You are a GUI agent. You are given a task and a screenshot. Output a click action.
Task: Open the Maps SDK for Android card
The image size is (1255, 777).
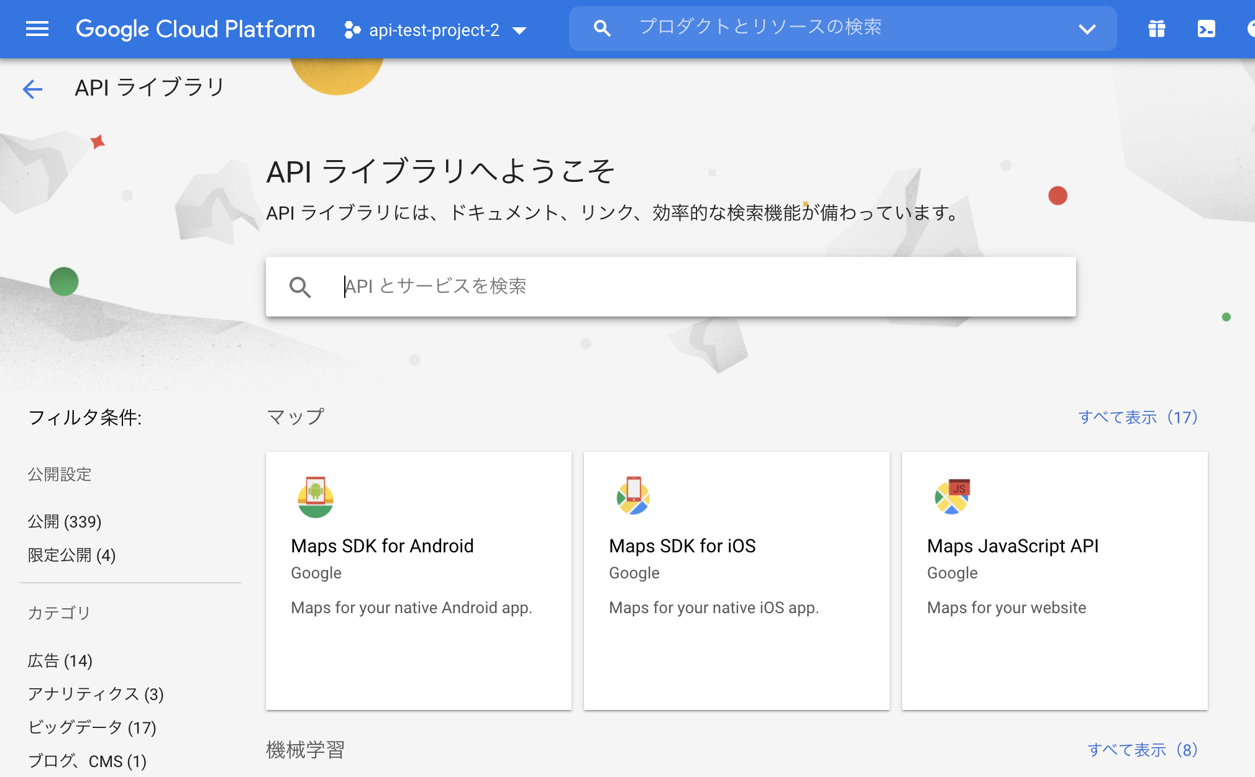pos(419,581)
